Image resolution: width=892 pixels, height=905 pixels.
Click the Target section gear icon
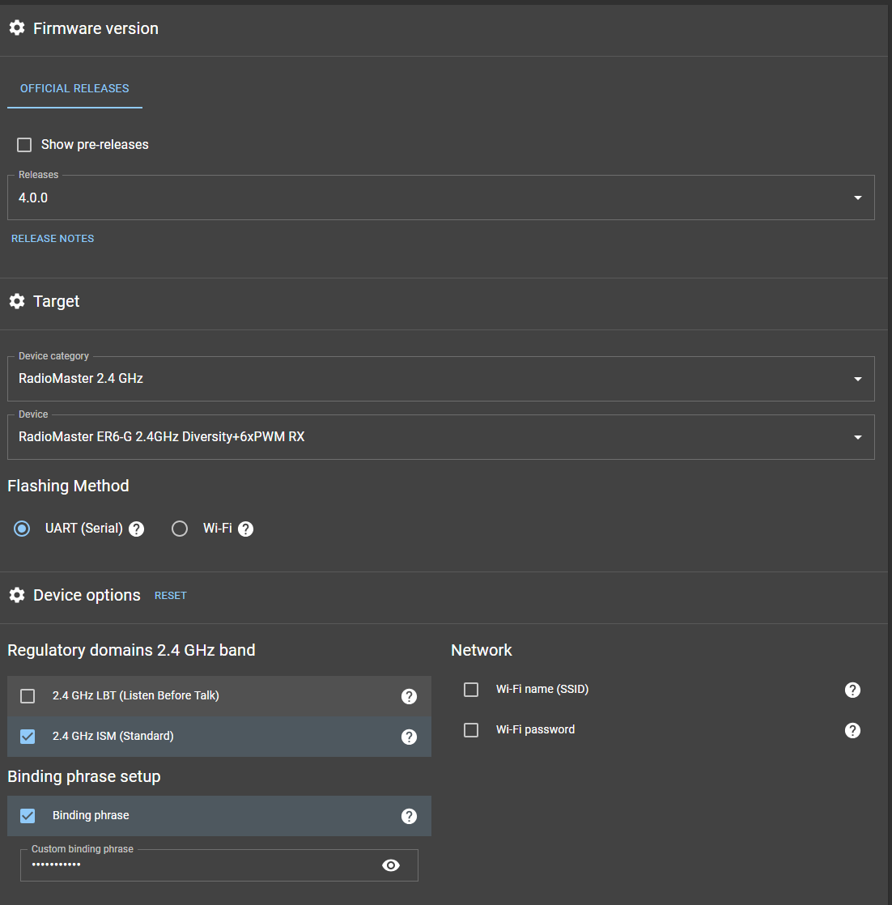17,300
